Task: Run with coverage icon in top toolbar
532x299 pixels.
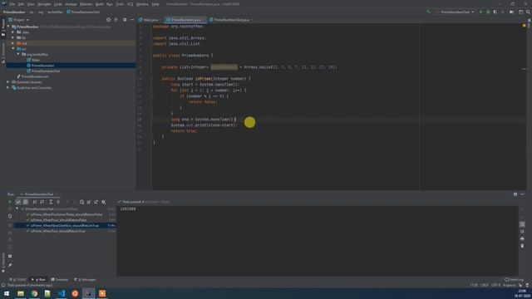Action: pos(495,12)
